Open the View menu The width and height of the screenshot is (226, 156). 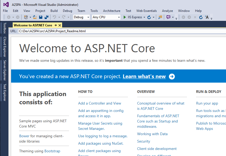click(x=27, y=11)
